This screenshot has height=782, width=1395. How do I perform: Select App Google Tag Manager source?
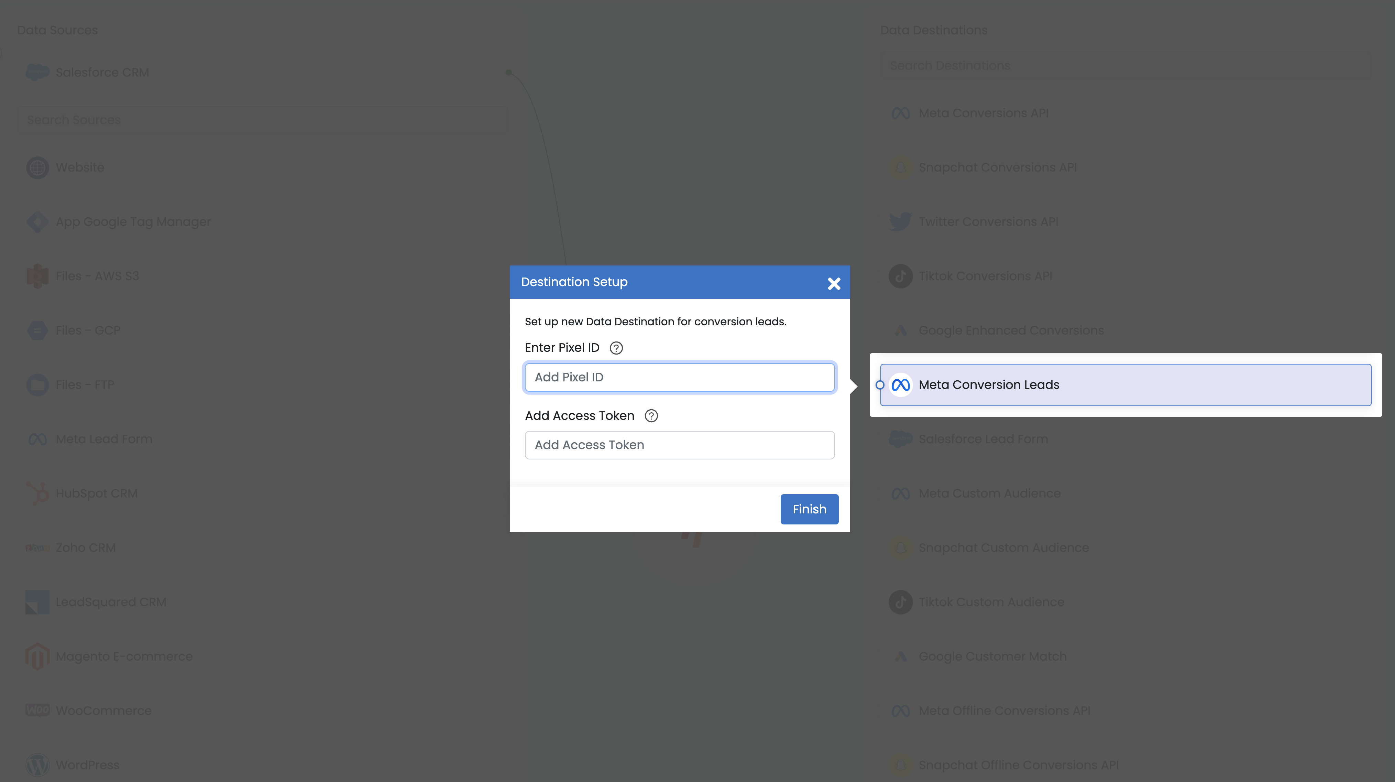point(263,221)
